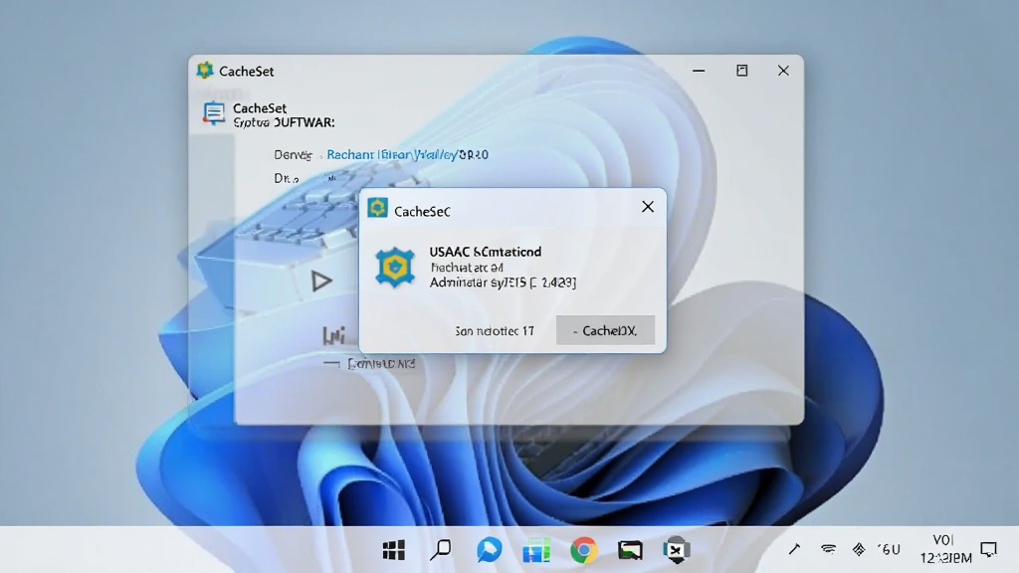Click the CacheDX button in dialog
Screen dimensions: 1019x573
(x=605, y=330)
